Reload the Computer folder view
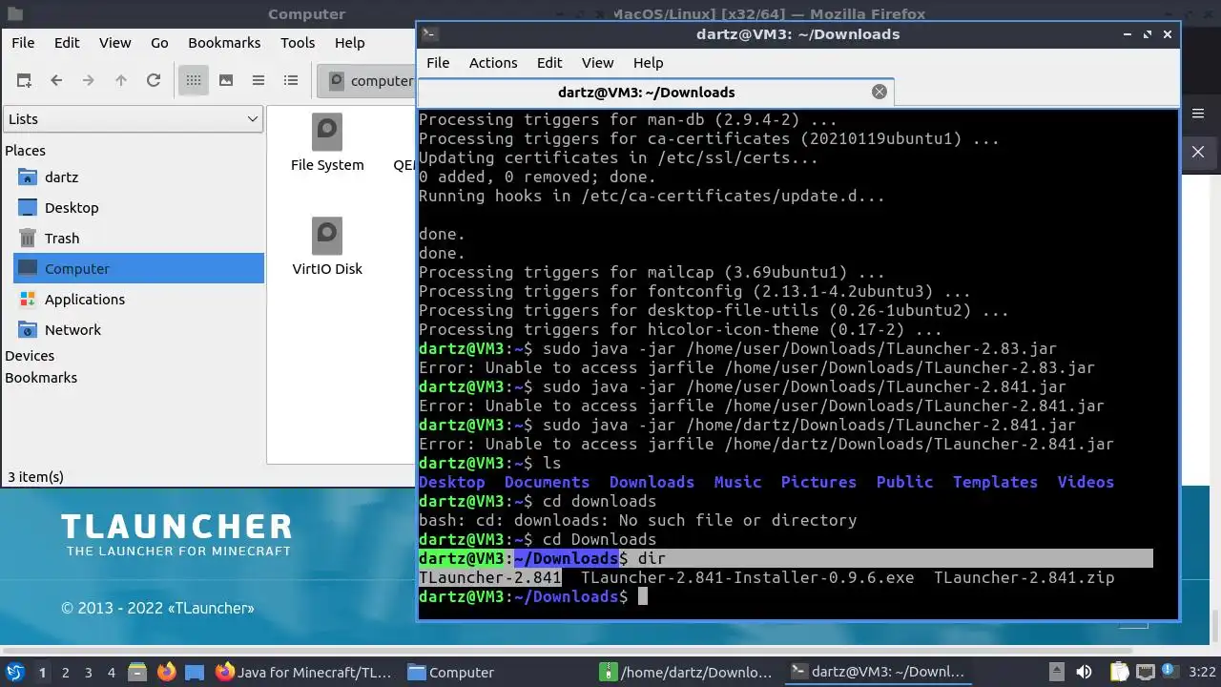 pyautogui.click(x=154, y=81)
